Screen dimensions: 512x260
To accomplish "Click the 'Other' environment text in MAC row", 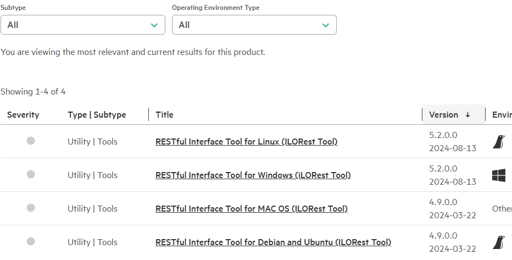I will [x=502, y=209].
